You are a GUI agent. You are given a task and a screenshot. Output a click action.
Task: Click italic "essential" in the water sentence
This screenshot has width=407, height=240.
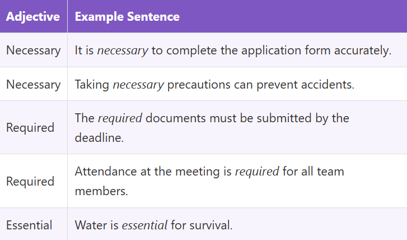pos(144,225)
